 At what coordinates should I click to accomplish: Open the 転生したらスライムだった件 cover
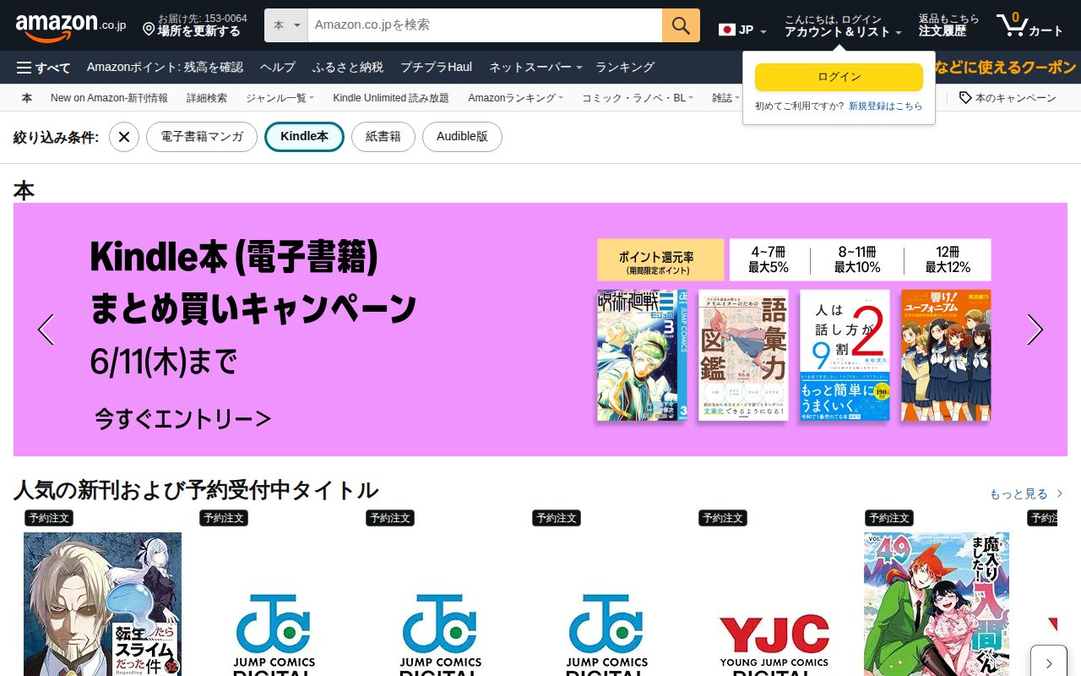pyautogui.click(x=102, y=604)
